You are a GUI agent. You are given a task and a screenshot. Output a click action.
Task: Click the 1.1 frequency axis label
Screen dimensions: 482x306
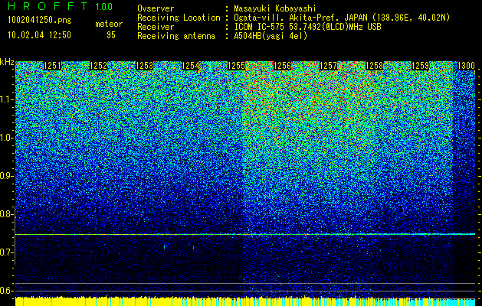coord(6,99)
